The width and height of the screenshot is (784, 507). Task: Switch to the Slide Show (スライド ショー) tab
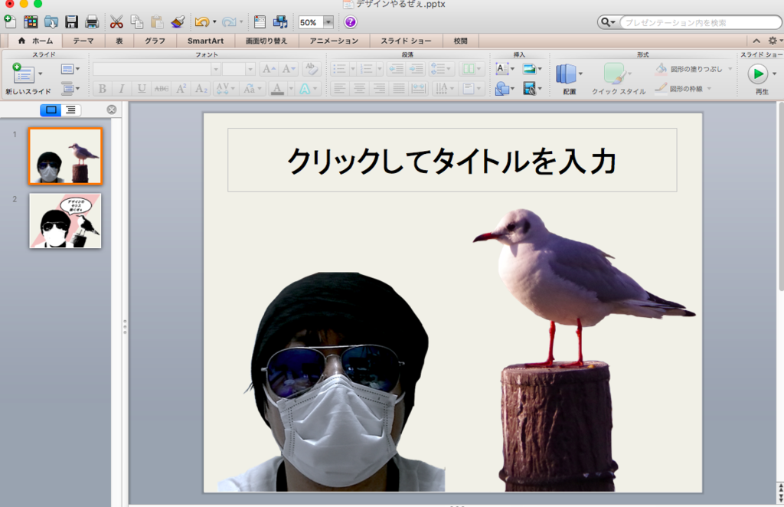pos(406,41)
